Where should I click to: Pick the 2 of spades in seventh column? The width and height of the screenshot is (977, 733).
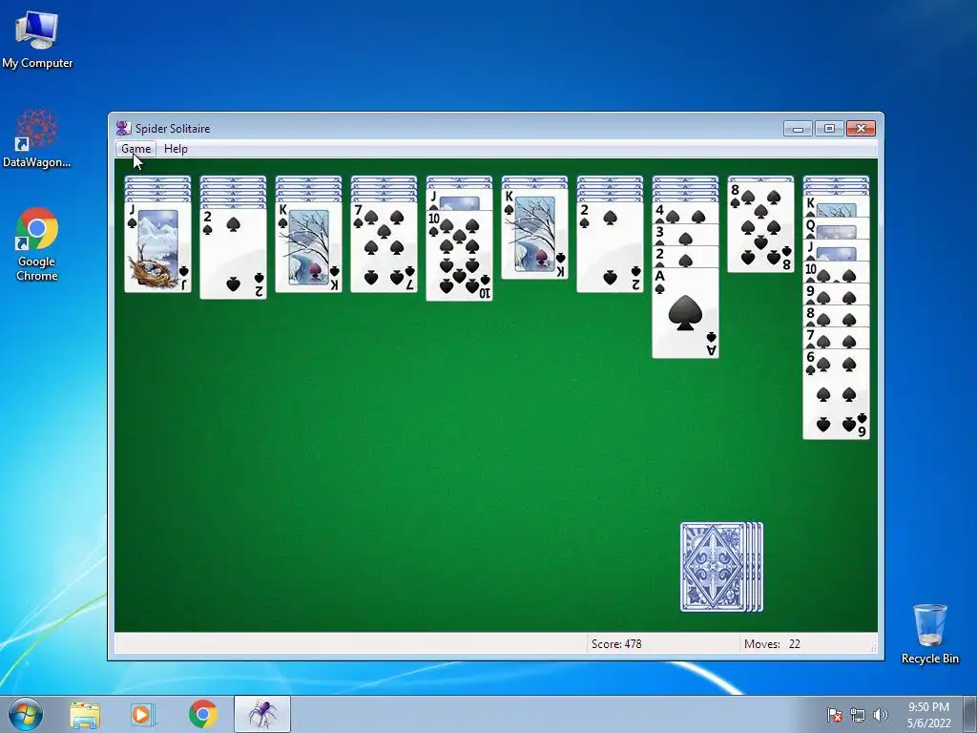pos(610,247)
